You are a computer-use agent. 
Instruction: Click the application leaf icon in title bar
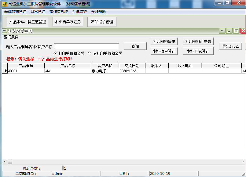(x=5, y=4)
